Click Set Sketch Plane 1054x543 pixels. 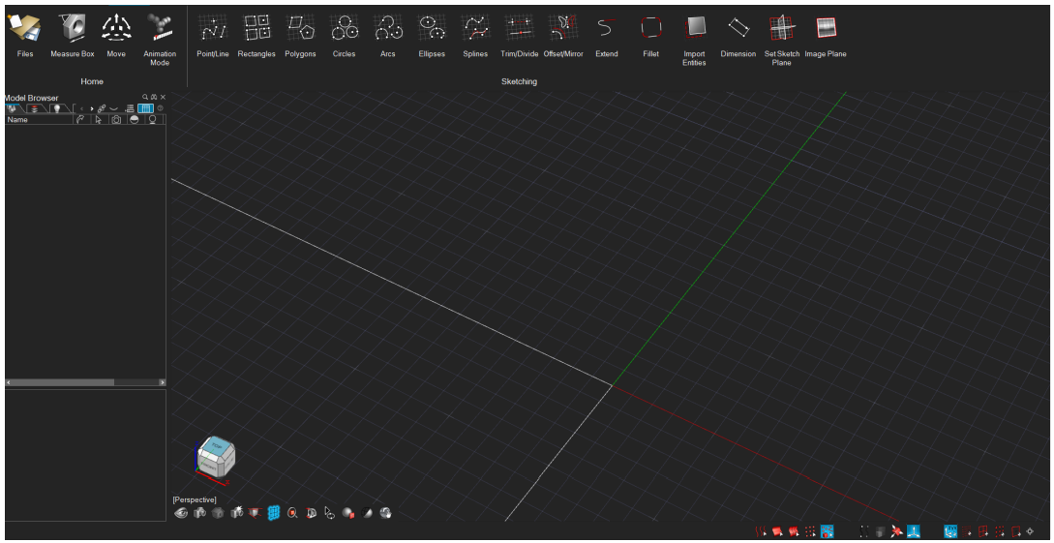(782, 41)
